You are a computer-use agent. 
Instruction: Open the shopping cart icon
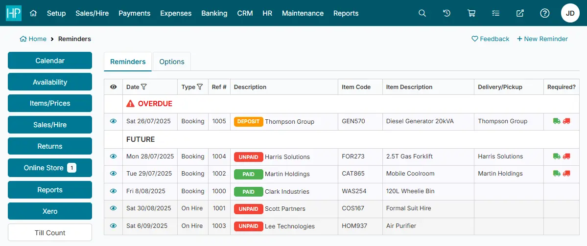pyautogui.click(x=471, y=13)
